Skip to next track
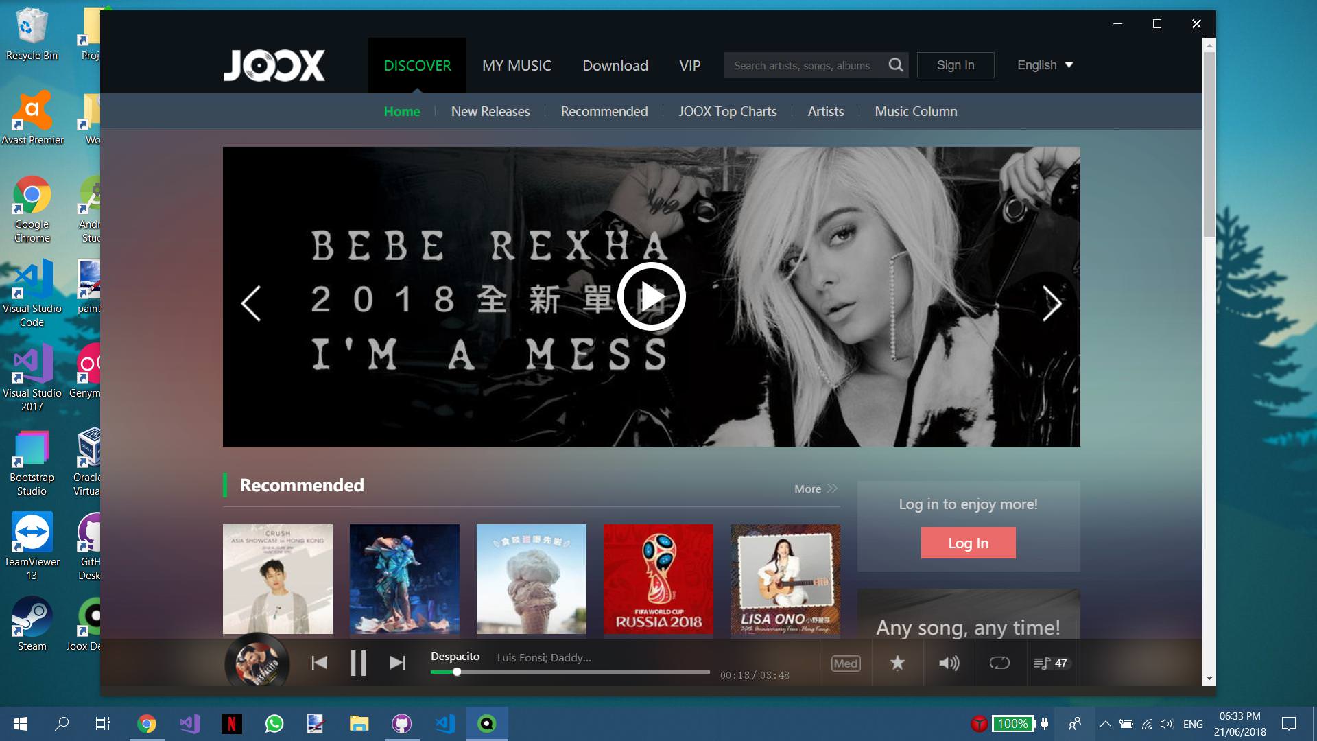 pos(397,663)
